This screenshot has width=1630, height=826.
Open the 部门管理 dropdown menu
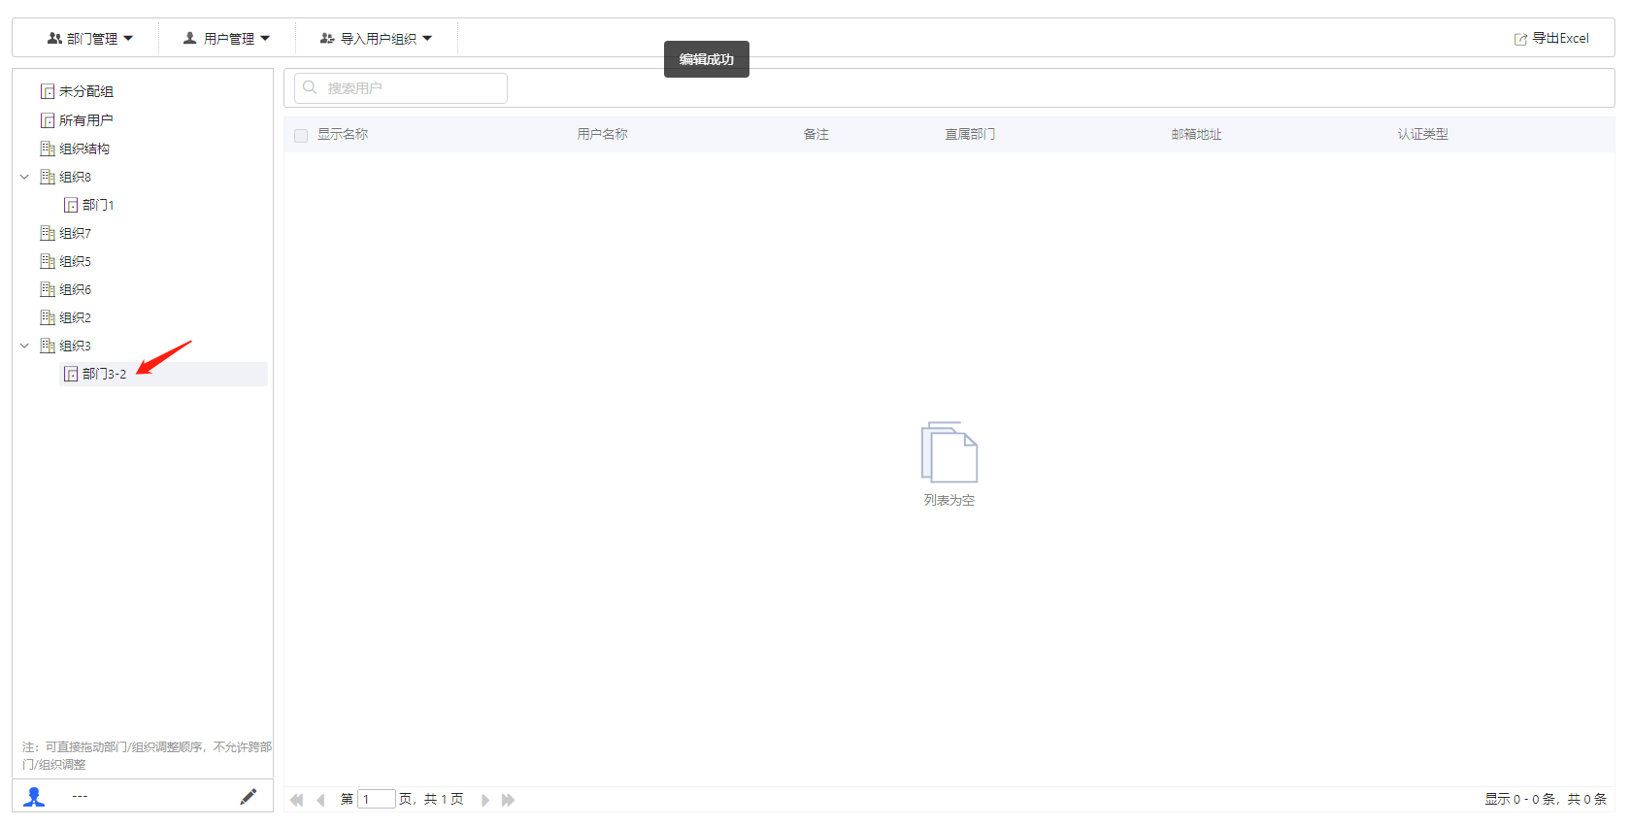click(90, 39)
